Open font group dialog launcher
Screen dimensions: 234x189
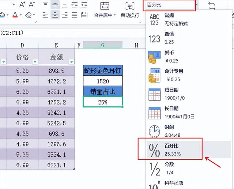(x=35, y=22)
